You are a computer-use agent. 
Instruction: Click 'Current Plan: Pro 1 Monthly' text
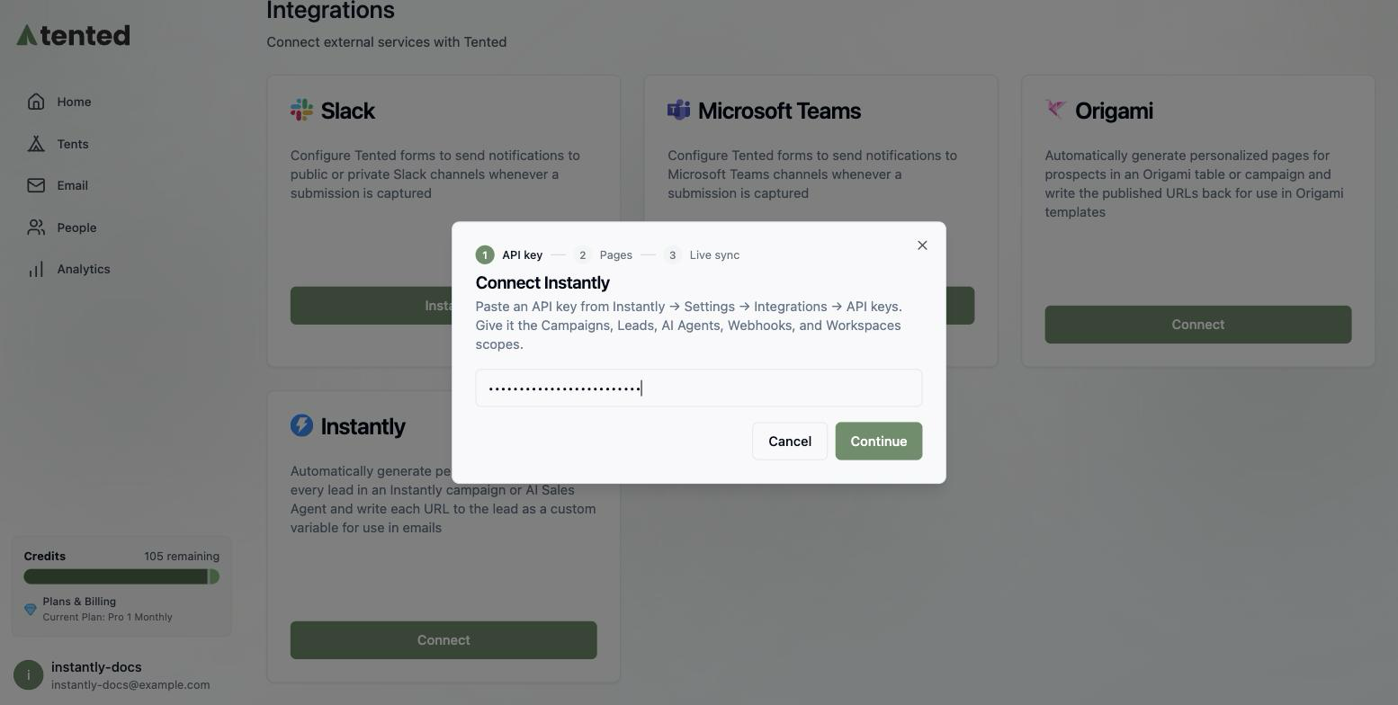tap(107, 617)
